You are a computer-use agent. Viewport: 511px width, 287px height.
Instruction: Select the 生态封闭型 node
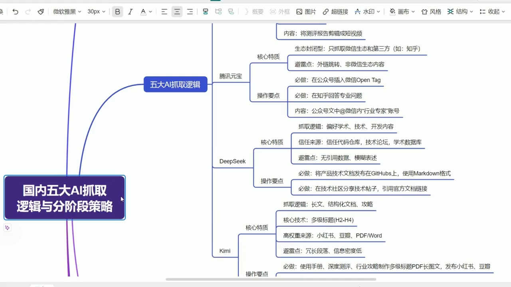(358, 49)
